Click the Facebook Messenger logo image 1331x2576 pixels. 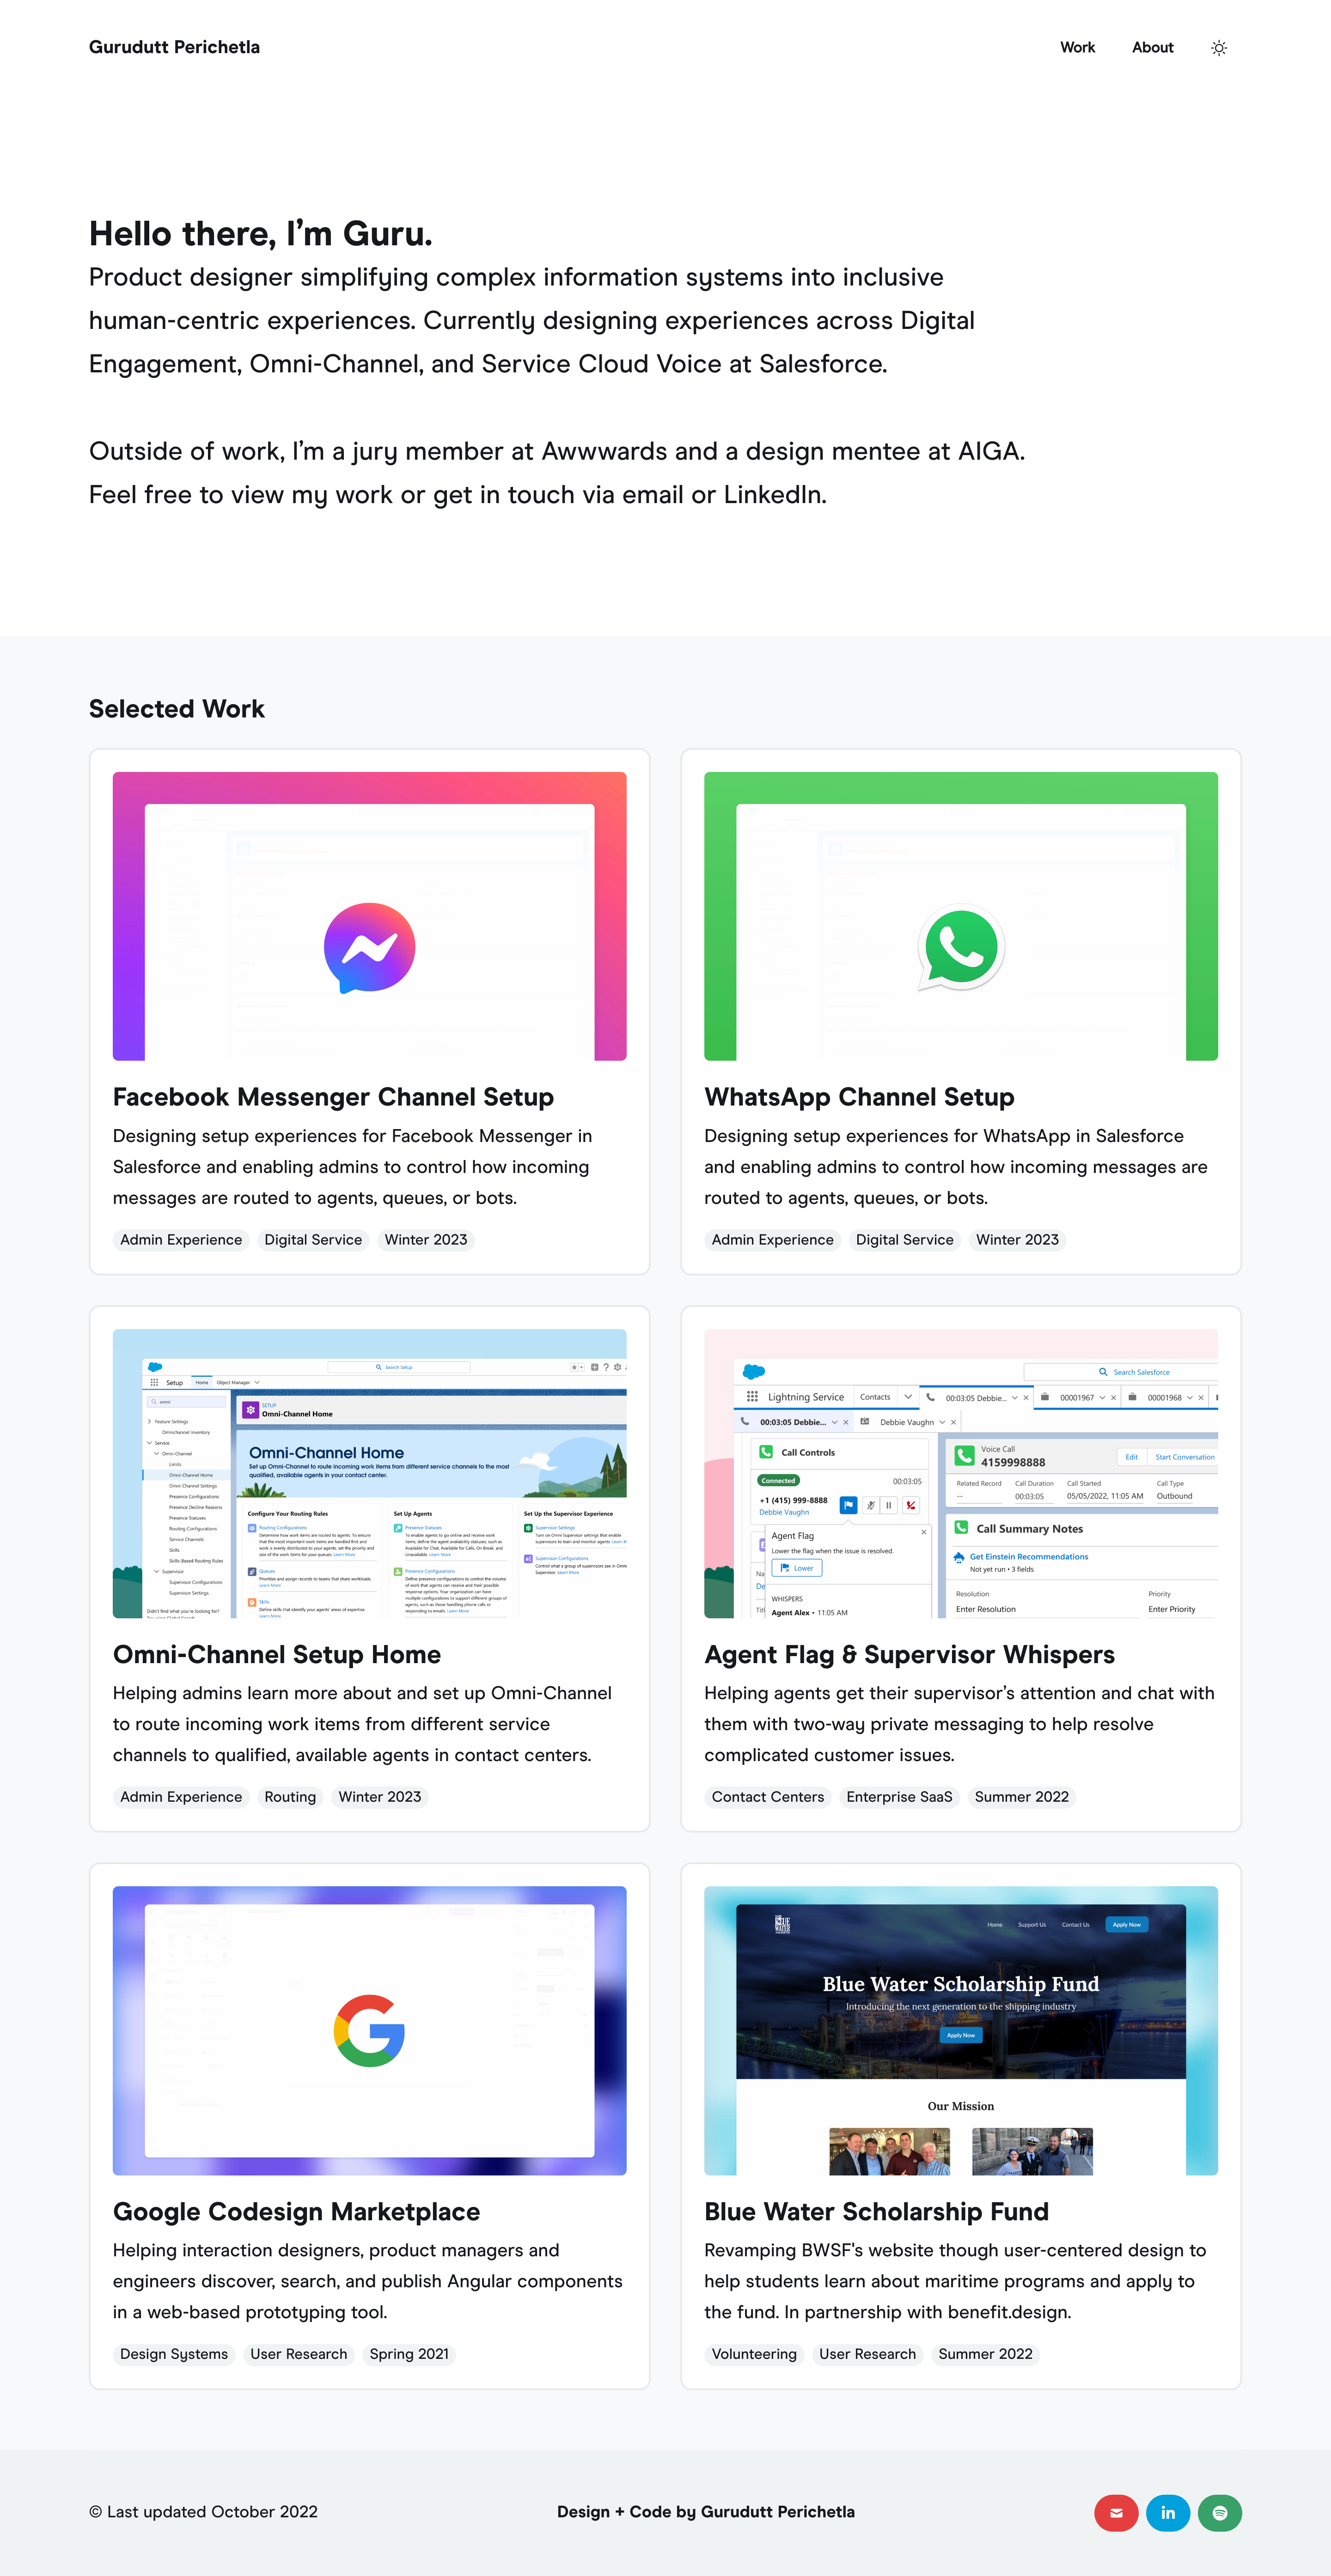point(369,947)
